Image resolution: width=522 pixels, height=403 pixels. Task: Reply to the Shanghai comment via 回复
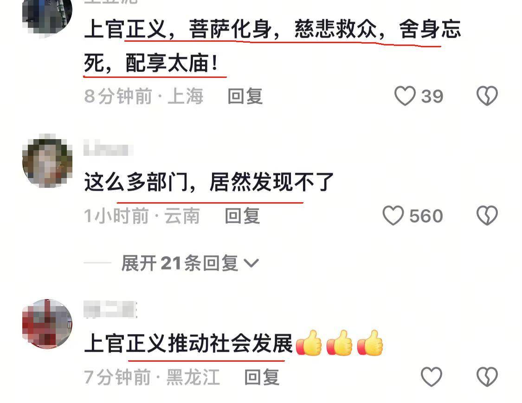pos(245,96)
